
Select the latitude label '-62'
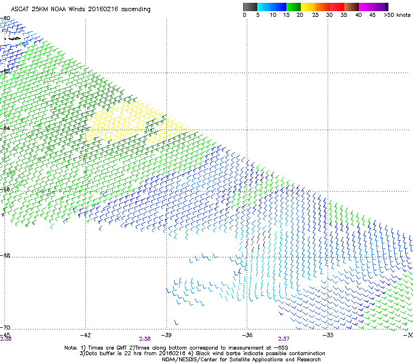5,71
